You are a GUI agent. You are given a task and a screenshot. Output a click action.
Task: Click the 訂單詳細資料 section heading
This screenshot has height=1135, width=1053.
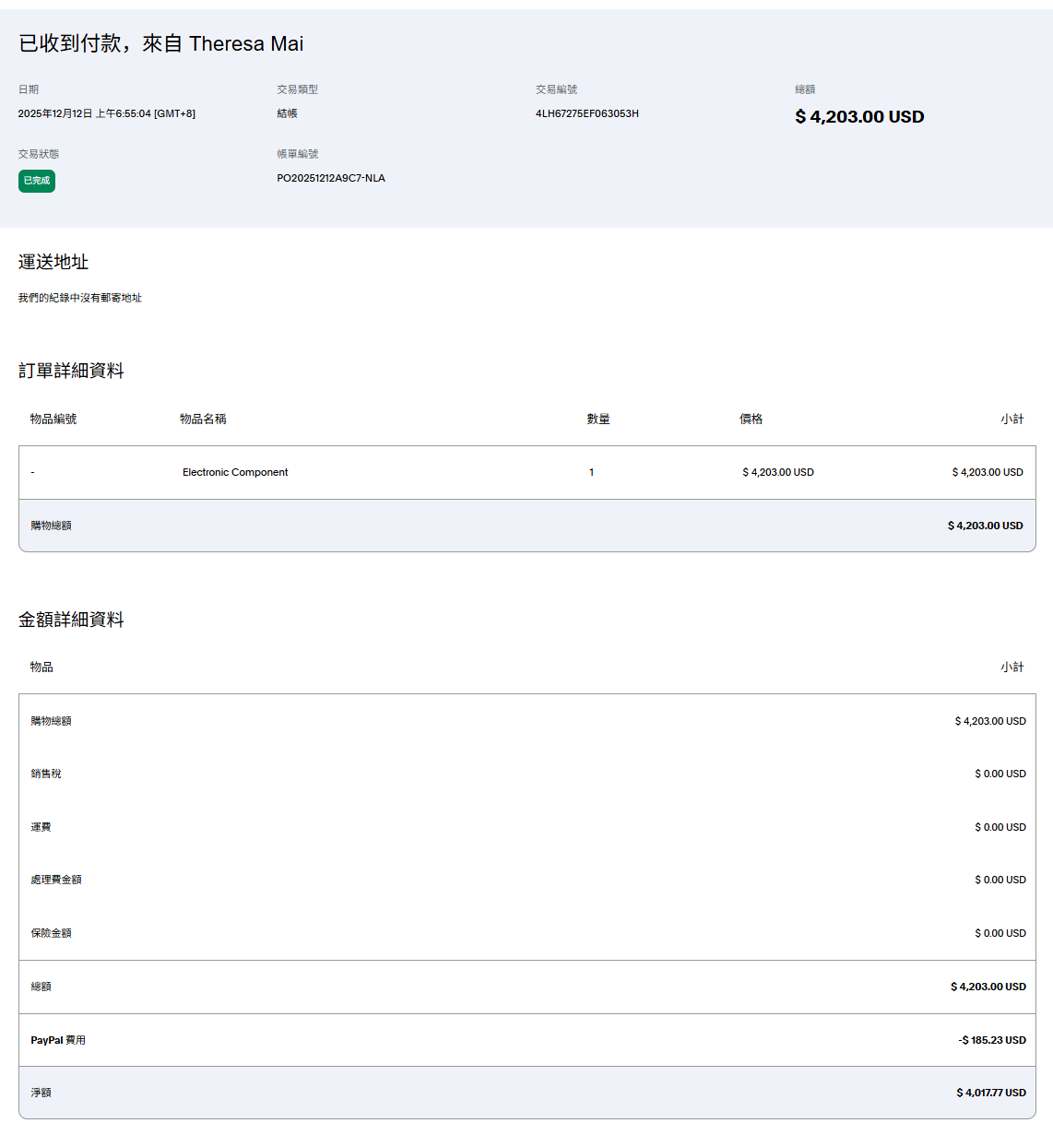71,371
